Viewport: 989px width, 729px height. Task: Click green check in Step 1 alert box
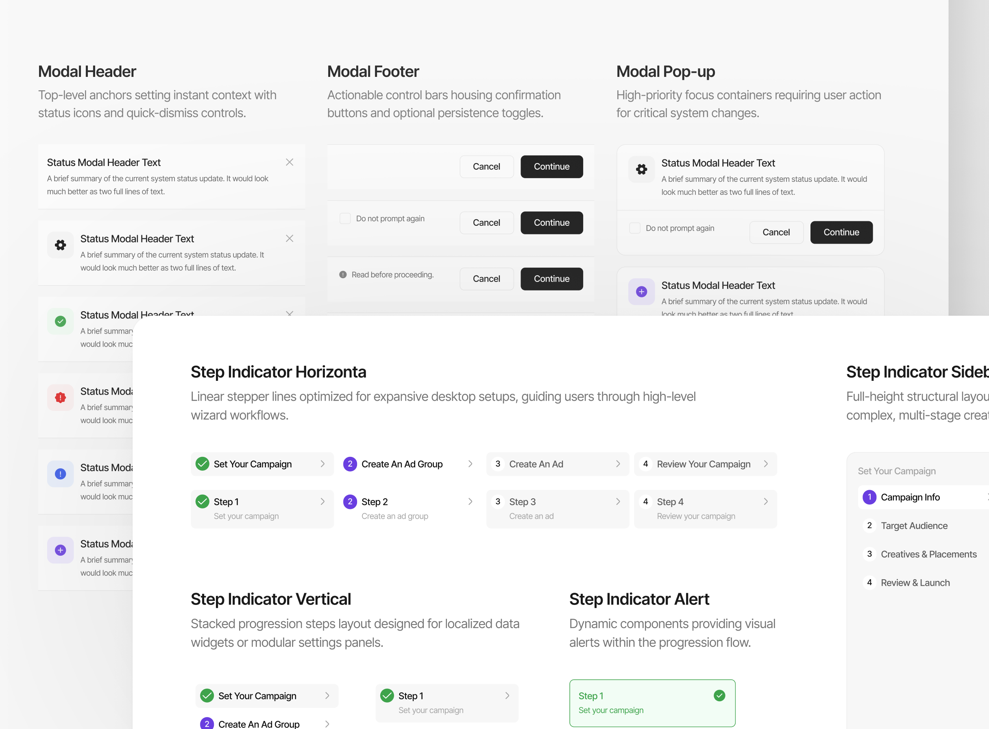(719, 696)
